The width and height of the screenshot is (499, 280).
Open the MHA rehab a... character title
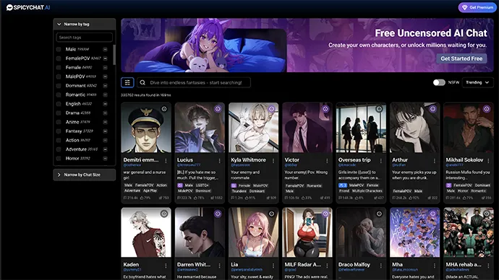pyautogui.click(x=464, y=264)
